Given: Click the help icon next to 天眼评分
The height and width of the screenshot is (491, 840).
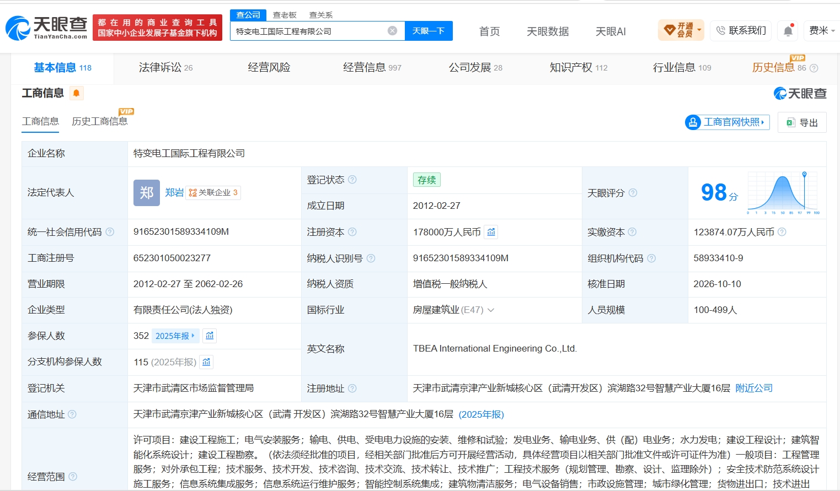Looking at the screenshot, I should click(633, 193).
